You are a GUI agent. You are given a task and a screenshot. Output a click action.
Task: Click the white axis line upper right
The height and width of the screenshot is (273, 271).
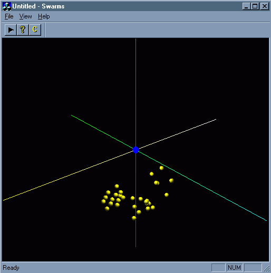(178, 134)
